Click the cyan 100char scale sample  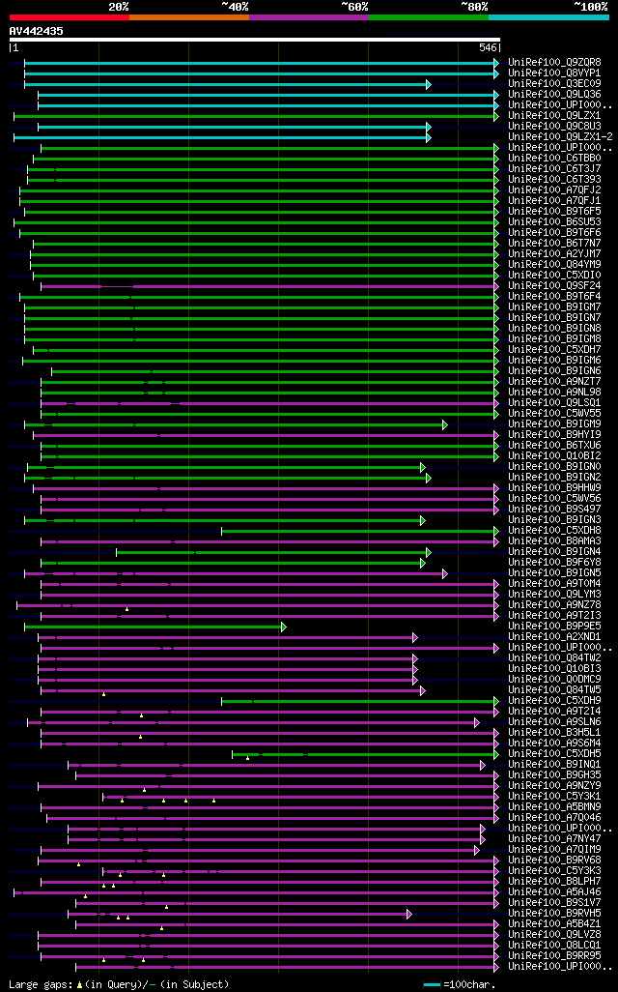[432, 985]
